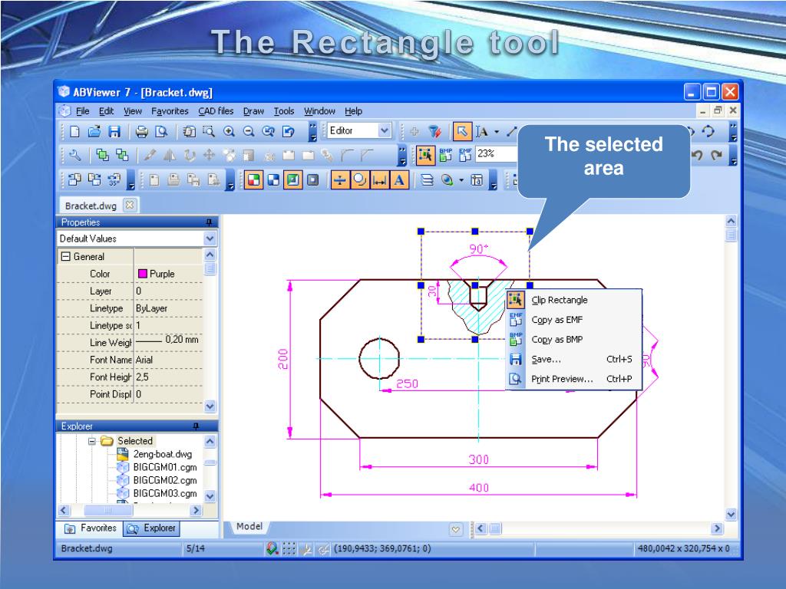Toggle the blue cross axes button

point(340,179)
